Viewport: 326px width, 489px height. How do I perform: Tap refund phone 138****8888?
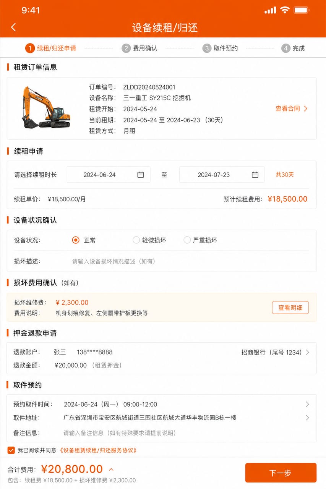95,352
